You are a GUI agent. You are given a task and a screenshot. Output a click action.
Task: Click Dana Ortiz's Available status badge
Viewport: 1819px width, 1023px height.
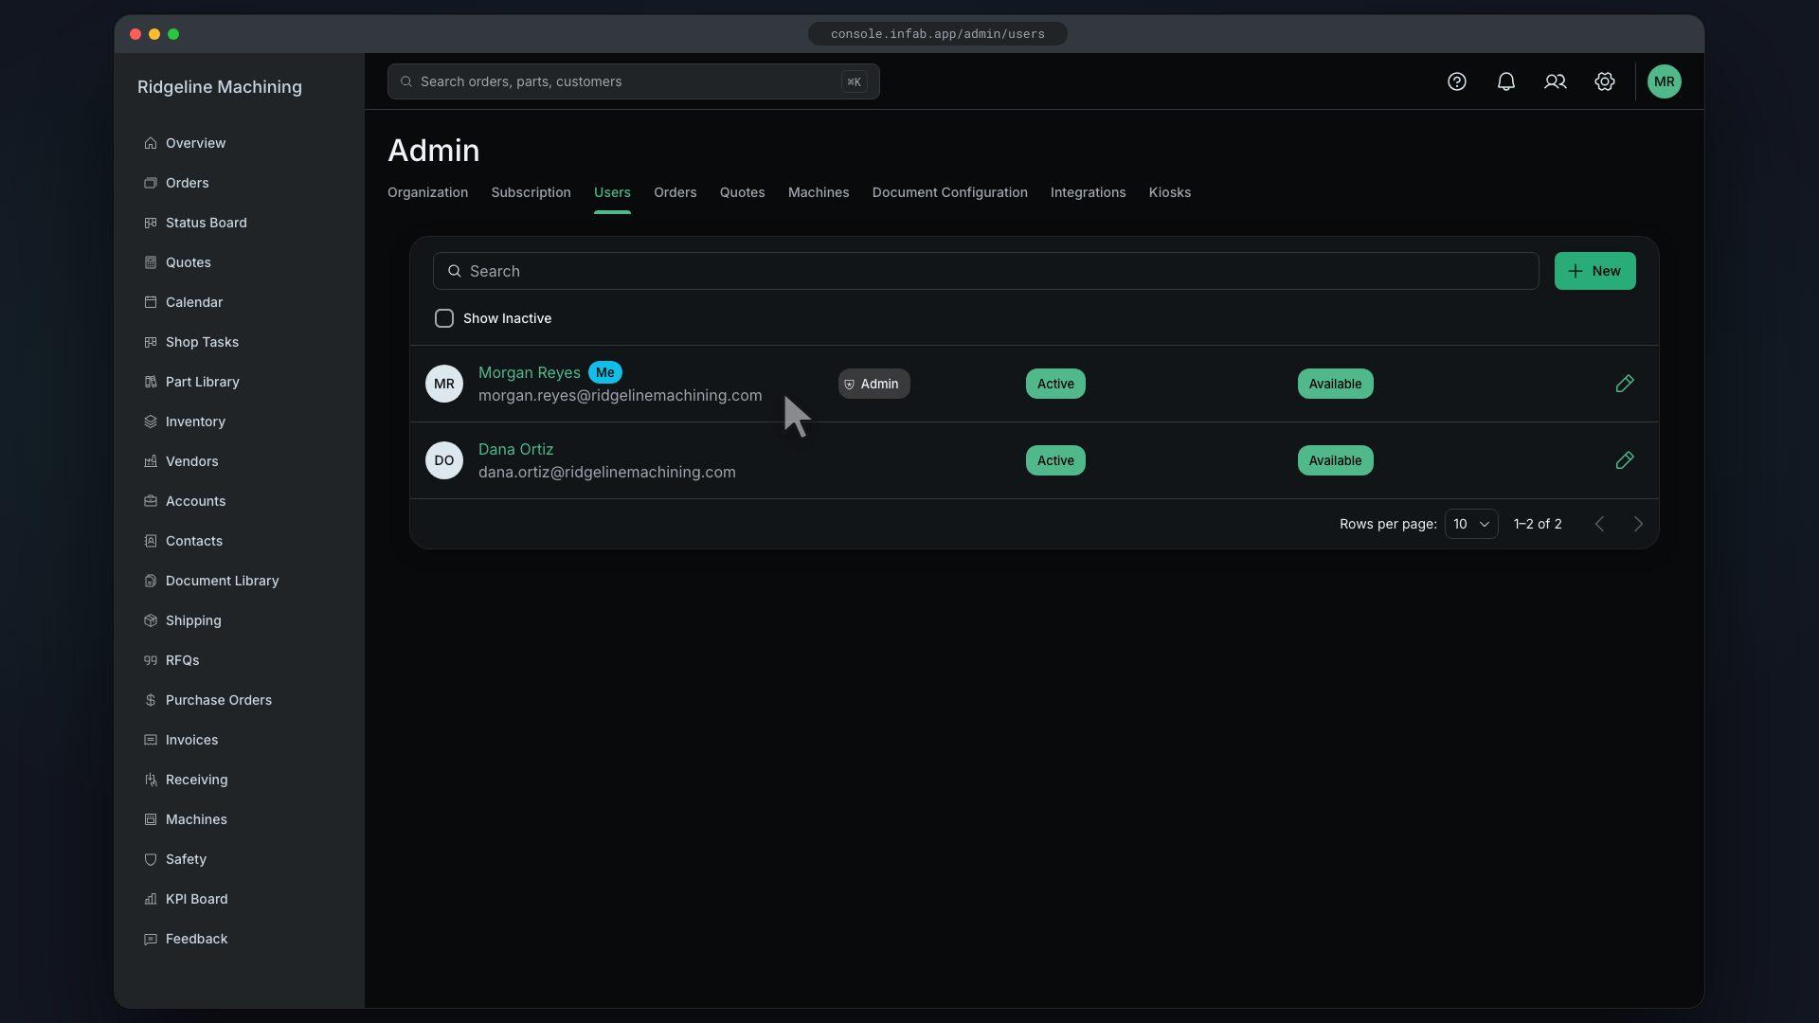tap(1335, 460)
